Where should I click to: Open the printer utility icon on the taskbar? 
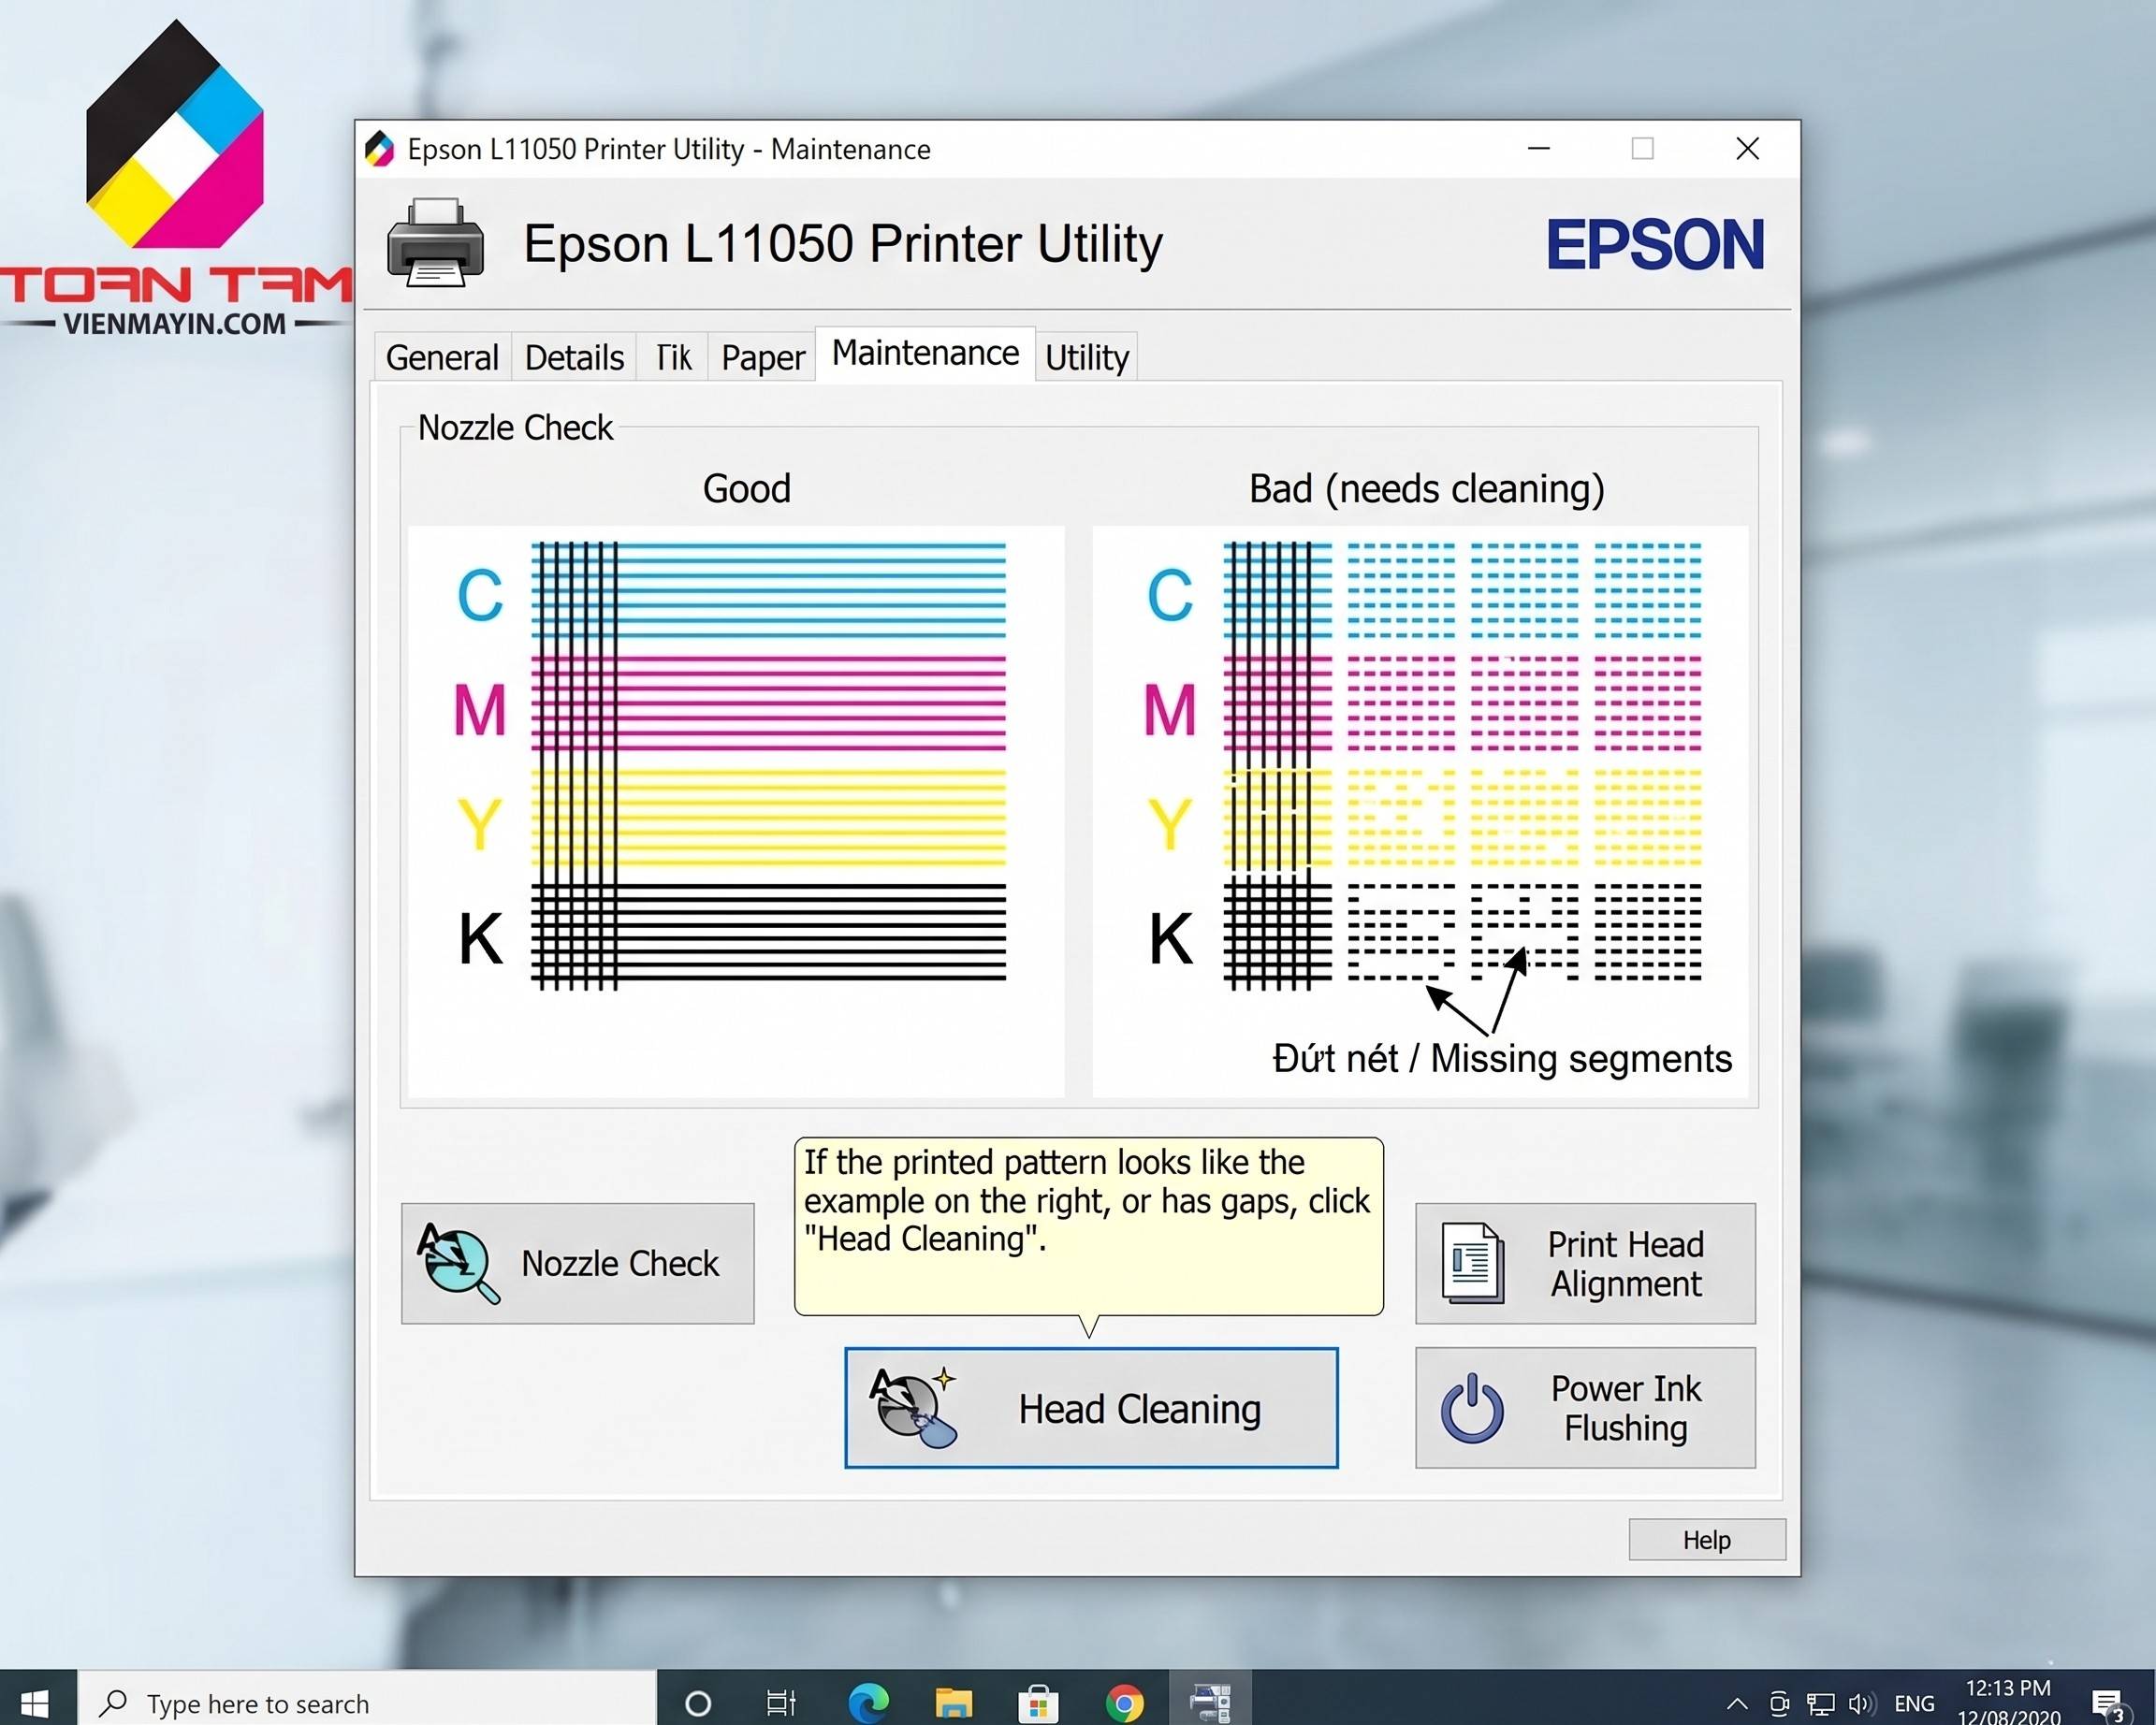1211,1702
